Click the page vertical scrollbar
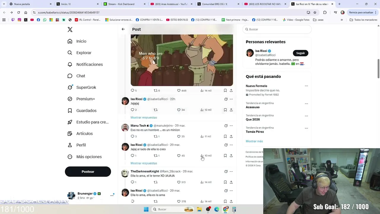The image size is (380, 214). [x=378, y=68]
